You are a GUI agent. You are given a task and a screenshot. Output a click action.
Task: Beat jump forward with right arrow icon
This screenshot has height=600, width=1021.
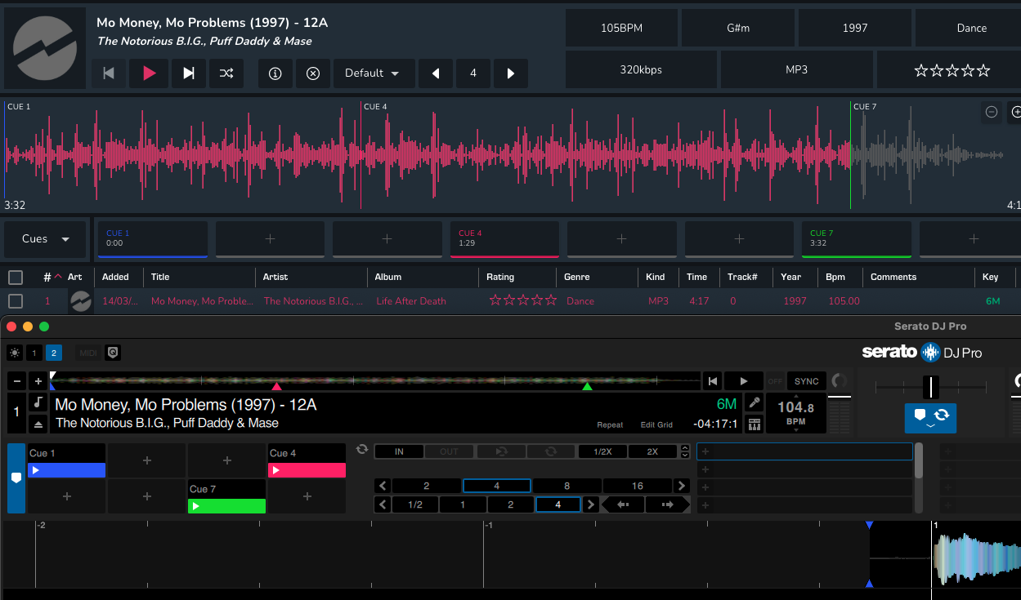coord(667,504)
